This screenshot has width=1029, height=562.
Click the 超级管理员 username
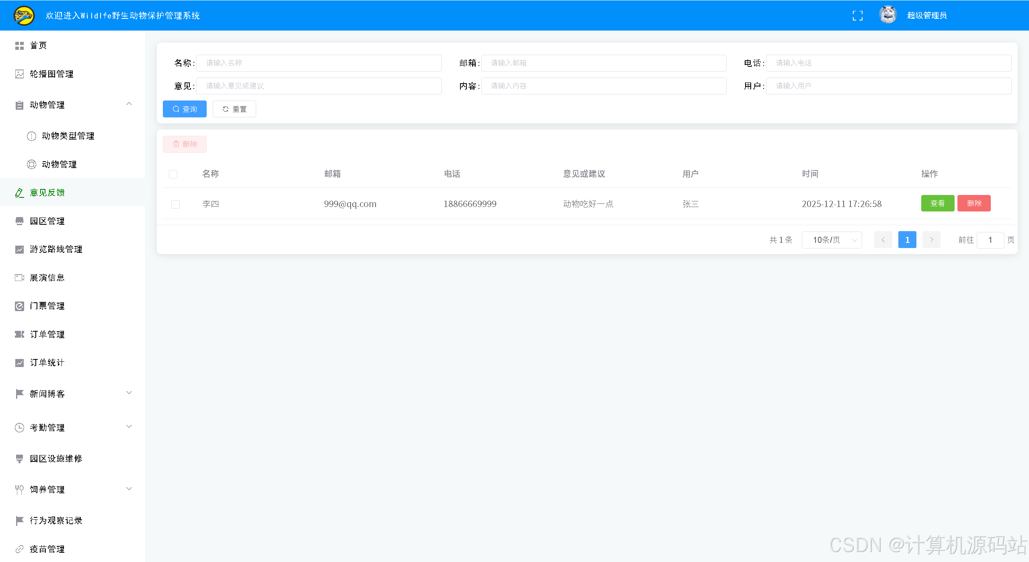[927, 16]
